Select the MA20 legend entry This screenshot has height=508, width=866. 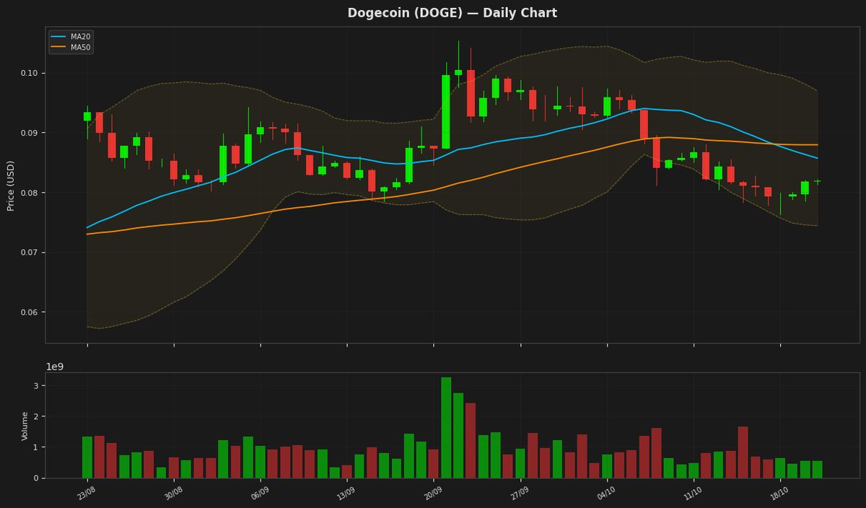71,36
